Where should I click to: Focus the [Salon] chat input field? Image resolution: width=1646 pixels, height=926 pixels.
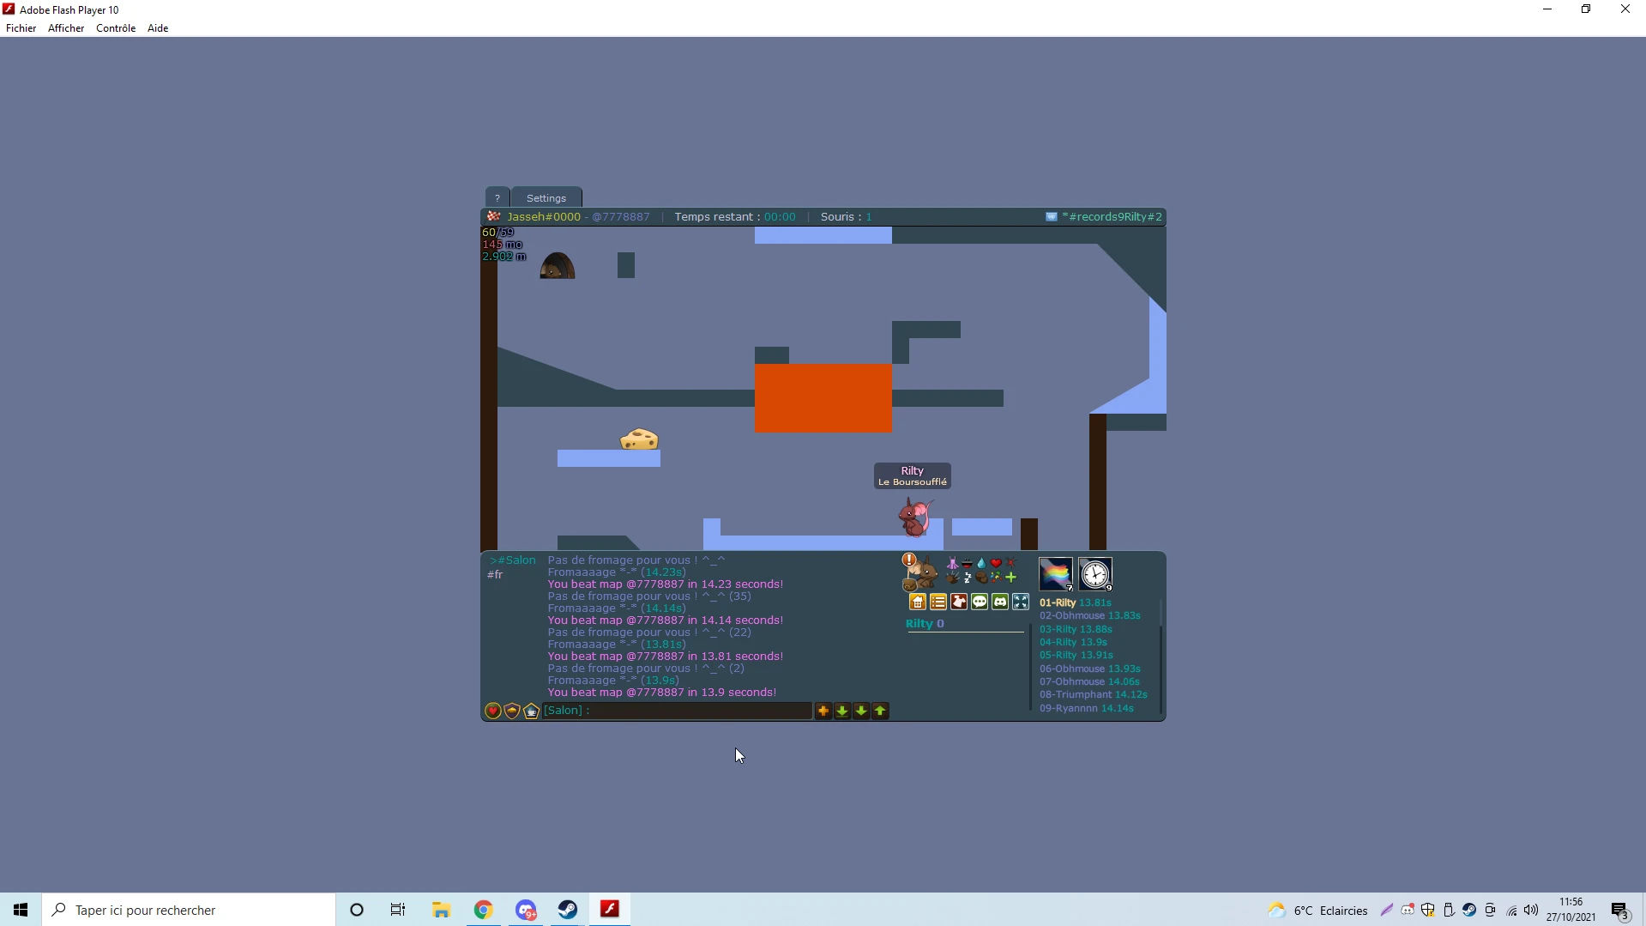click(x=678, y=711)
